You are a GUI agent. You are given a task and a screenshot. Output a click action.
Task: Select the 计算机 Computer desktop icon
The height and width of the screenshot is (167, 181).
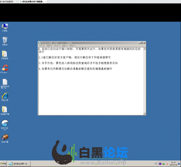coord(5,27)
